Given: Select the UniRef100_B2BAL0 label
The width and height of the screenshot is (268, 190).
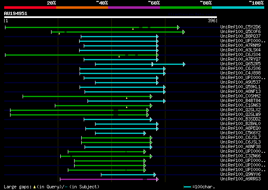Looking at the screenshot, I should click(240, 124).
